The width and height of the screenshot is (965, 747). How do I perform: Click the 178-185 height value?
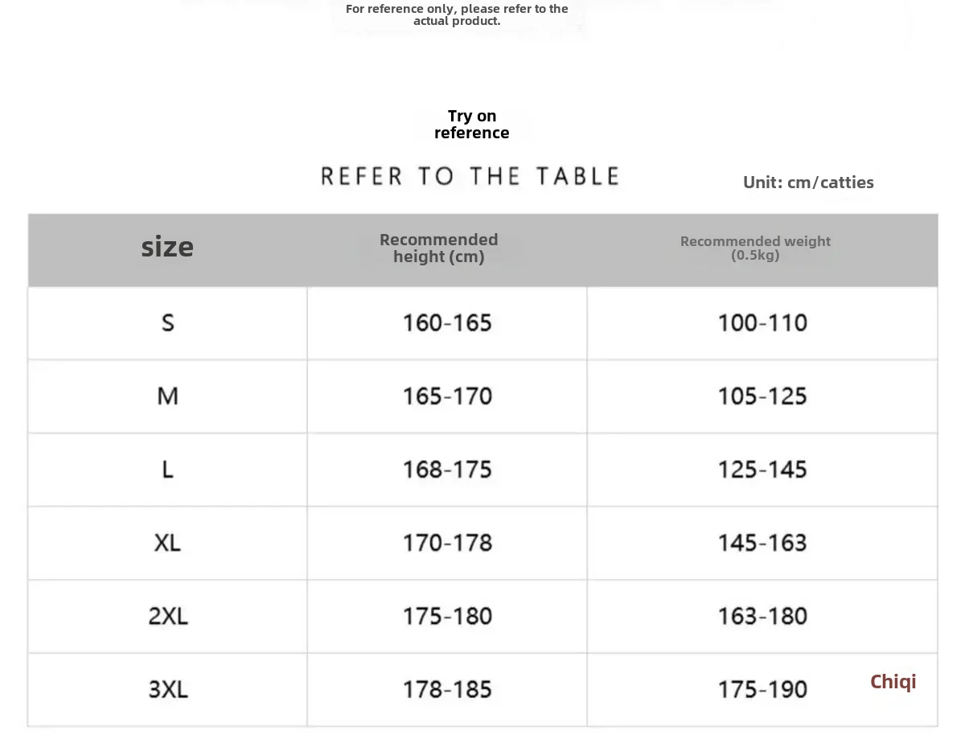pos(447,690)
